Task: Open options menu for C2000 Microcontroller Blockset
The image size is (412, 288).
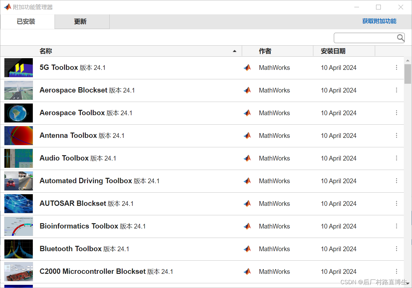Action: click(x=397, y=271)
